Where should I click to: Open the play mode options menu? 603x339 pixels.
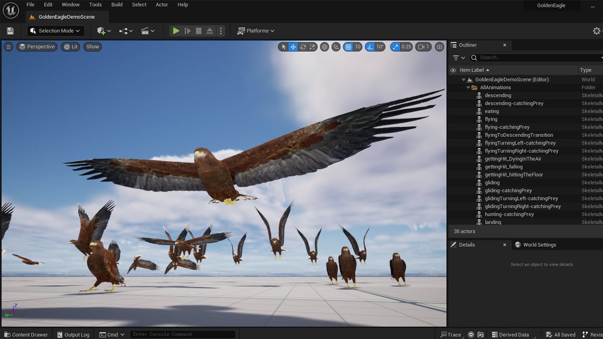[220, 31]
